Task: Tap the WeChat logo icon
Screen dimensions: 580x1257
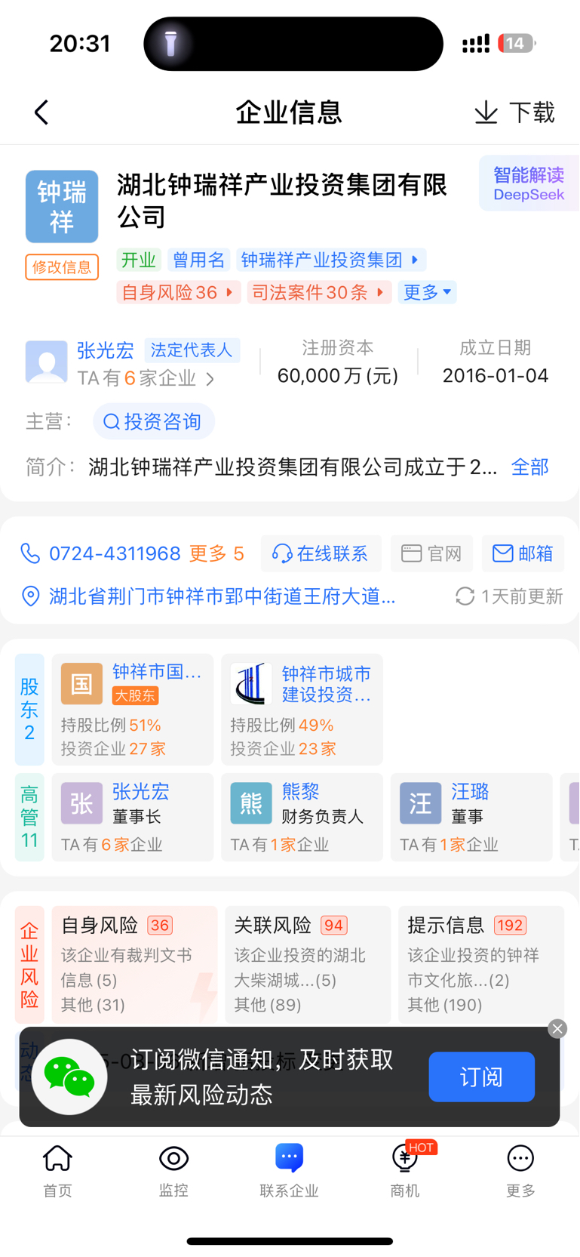Action: (69, 1077)
